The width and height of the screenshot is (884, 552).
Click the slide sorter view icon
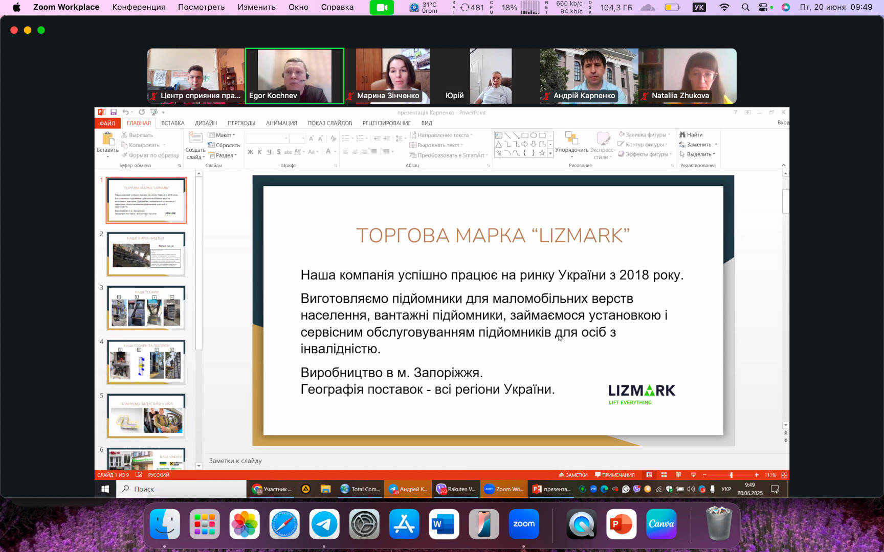coord(664,475)
